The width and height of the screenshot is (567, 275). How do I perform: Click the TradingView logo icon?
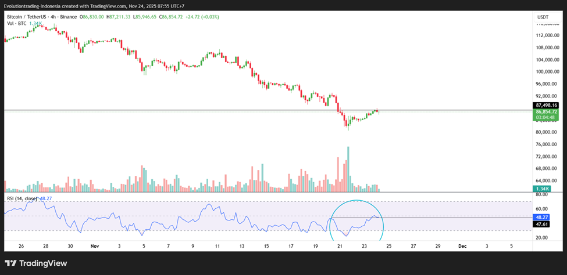(x=11, y=263)
